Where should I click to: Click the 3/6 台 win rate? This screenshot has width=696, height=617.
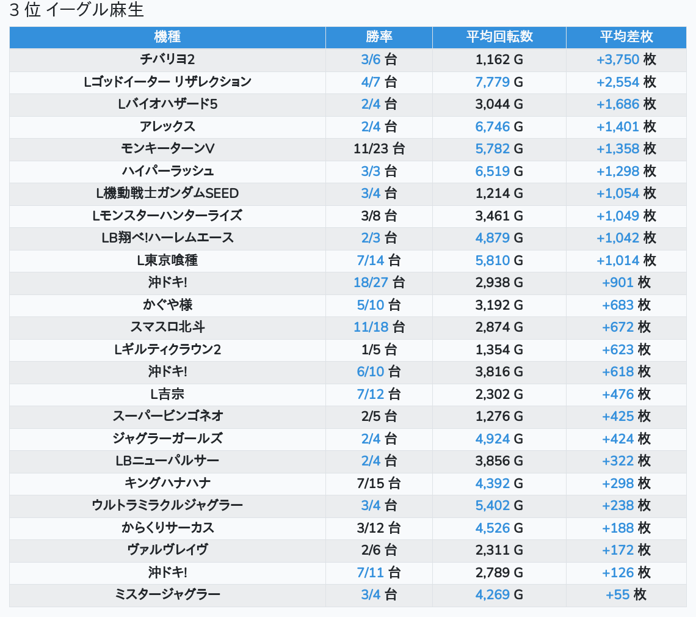click(379, 59)
